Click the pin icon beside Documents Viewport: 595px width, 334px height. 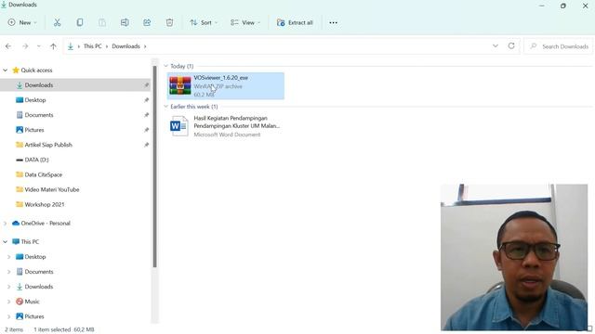point(147,115)
